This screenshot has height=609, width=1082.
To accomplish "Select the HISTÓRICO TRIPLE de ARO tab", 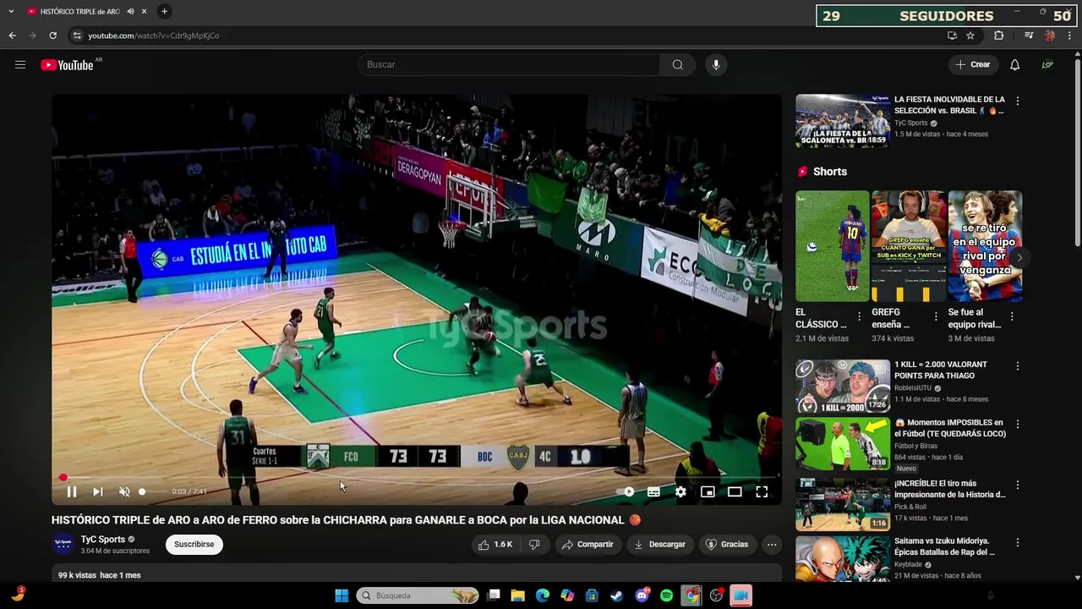I will (79, 12).
